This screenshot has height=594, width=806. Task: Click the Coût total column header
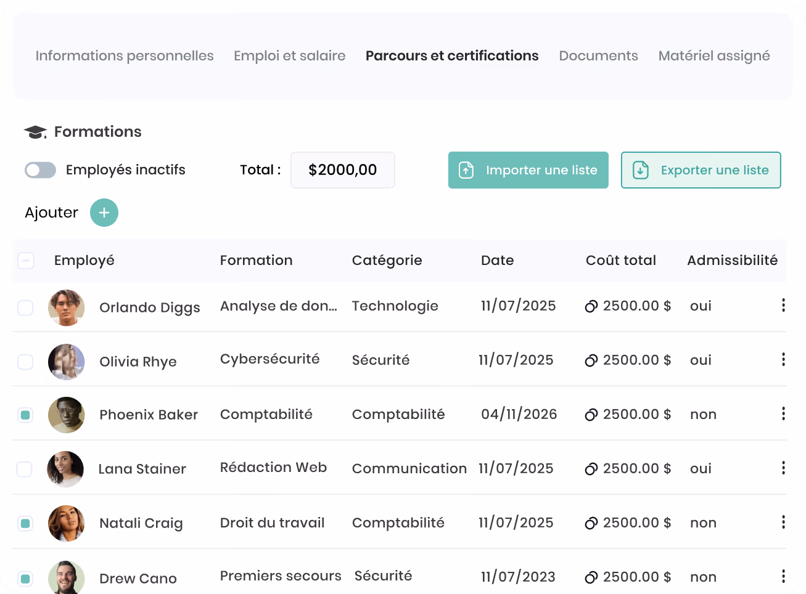click(620, 260)
